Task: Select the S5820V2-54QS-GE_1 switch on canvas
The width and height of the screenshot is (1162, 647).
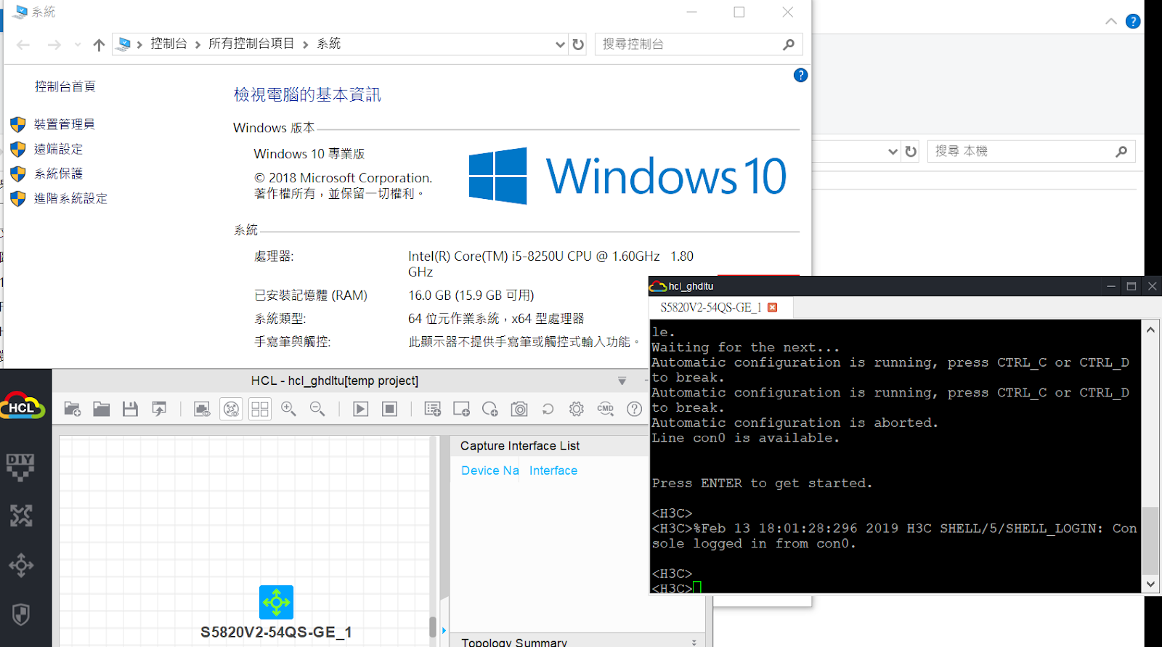Action: pos(276,603)
